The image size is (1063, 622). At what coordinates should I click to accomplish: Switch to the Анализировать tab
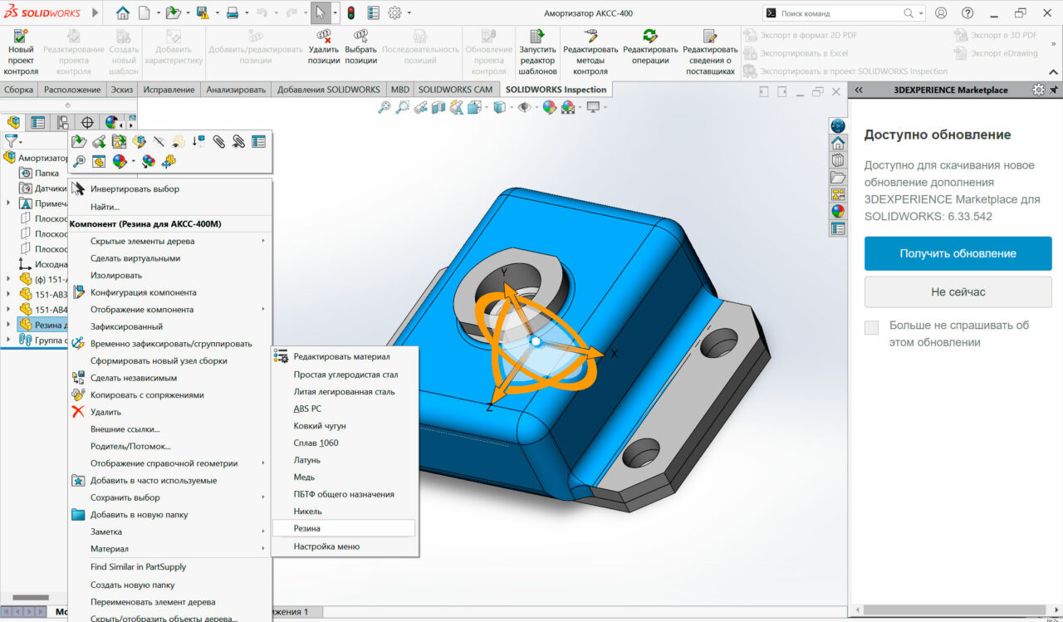[x=236, y=90]
